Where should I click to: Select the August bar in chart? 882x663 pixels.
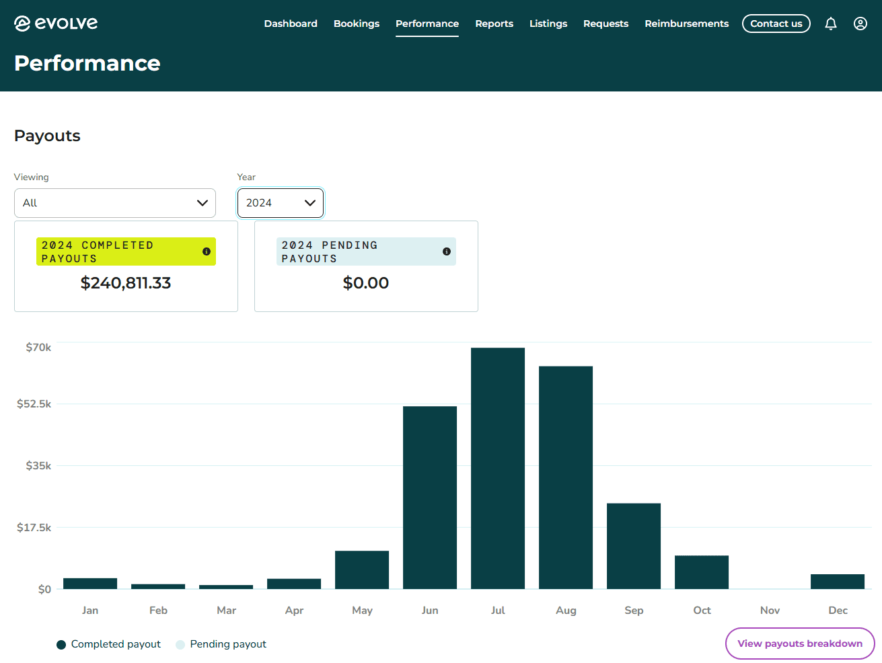(x=566, y=477)
